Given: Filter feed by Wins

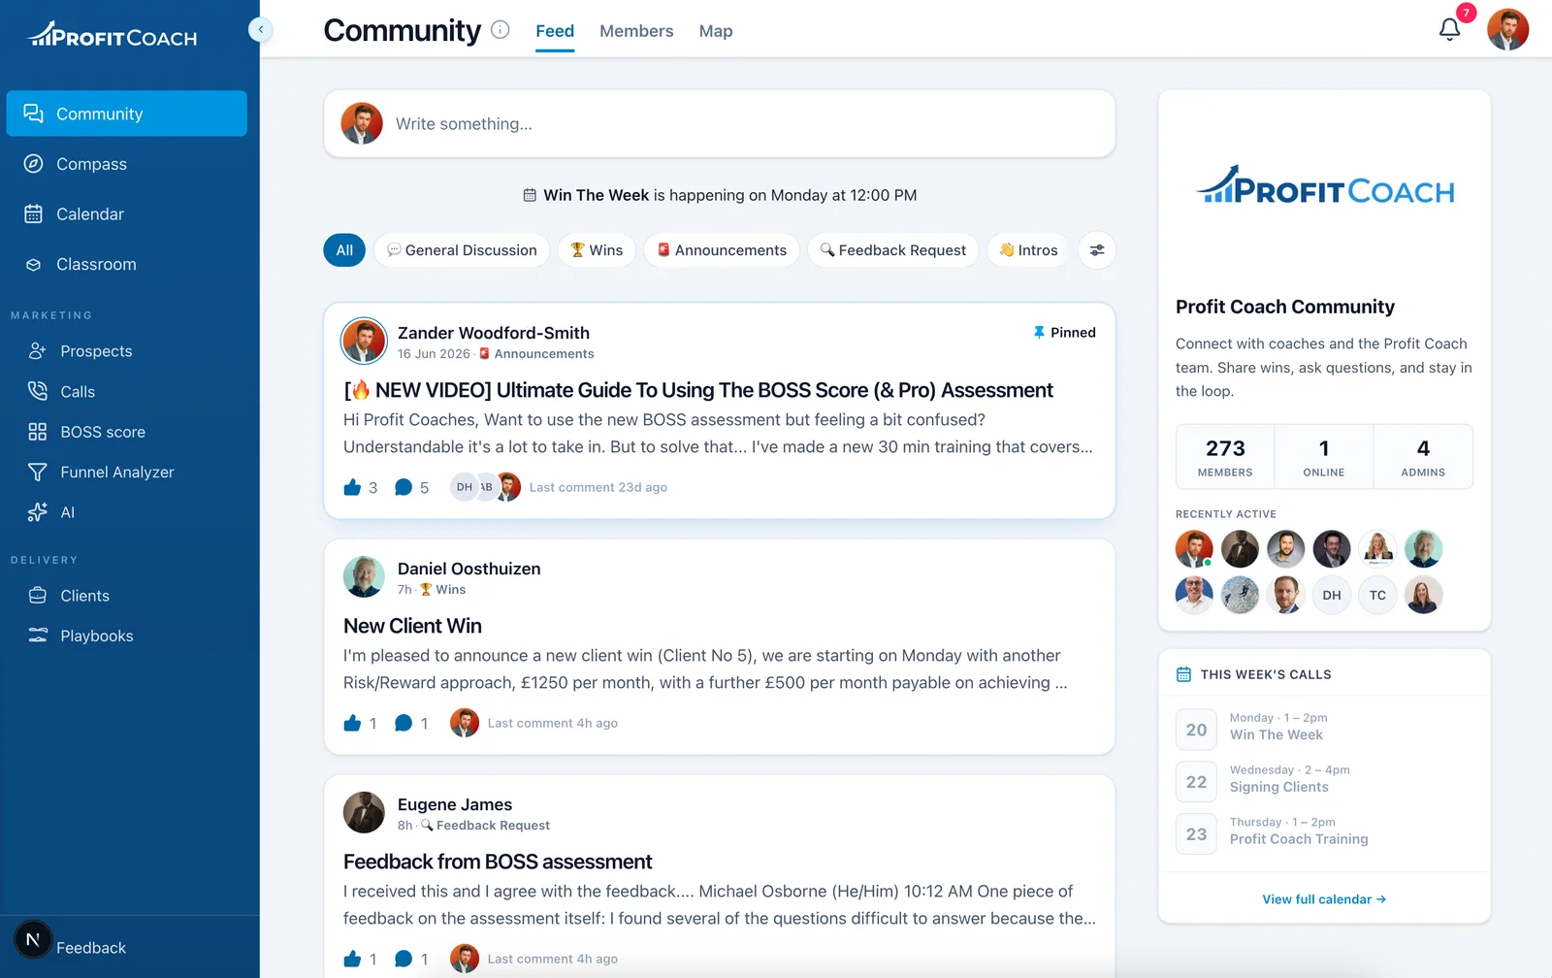Looking at the screenshot, I should (x=597, y=250).
